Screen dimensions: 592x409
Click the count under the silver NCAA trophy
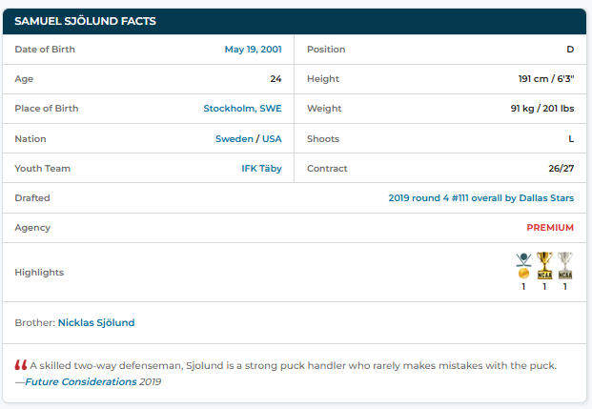(x=565, y=286)
